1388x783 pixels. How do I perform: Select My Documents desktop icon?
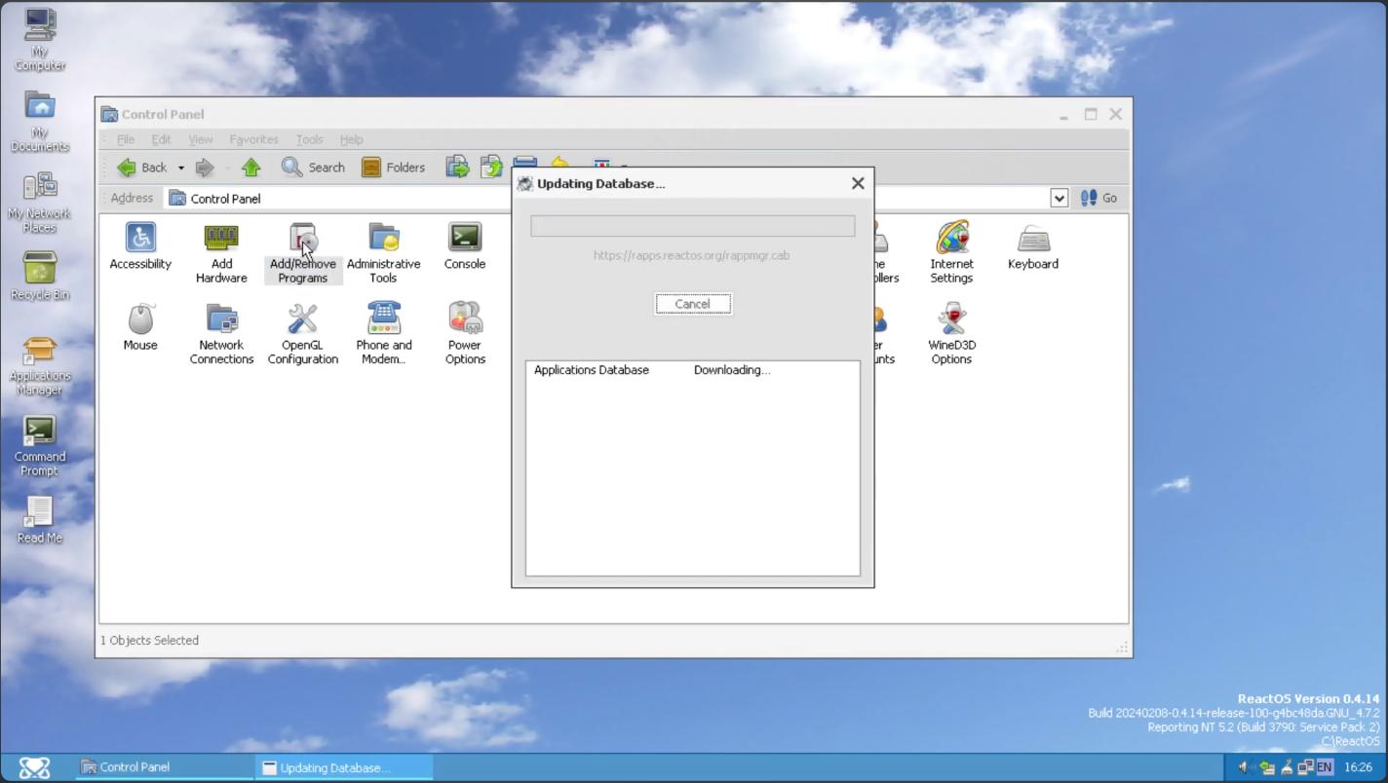40,122
